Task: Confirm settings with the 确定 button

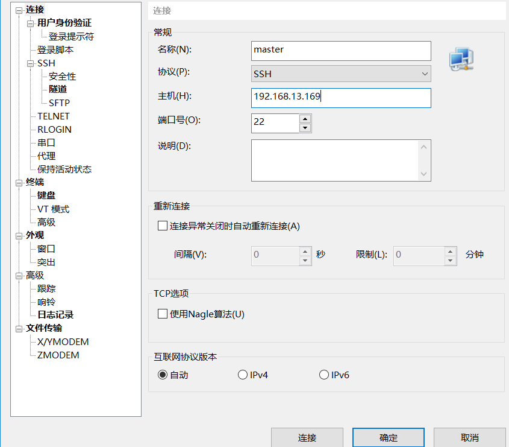Action: point(388,438)
